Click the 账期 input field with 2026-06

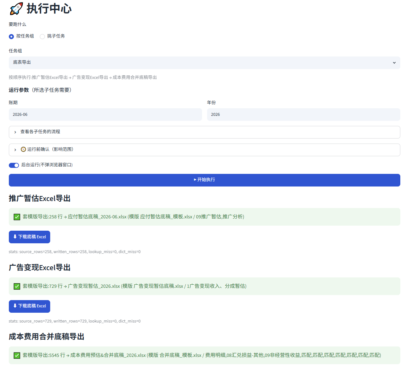105,115
